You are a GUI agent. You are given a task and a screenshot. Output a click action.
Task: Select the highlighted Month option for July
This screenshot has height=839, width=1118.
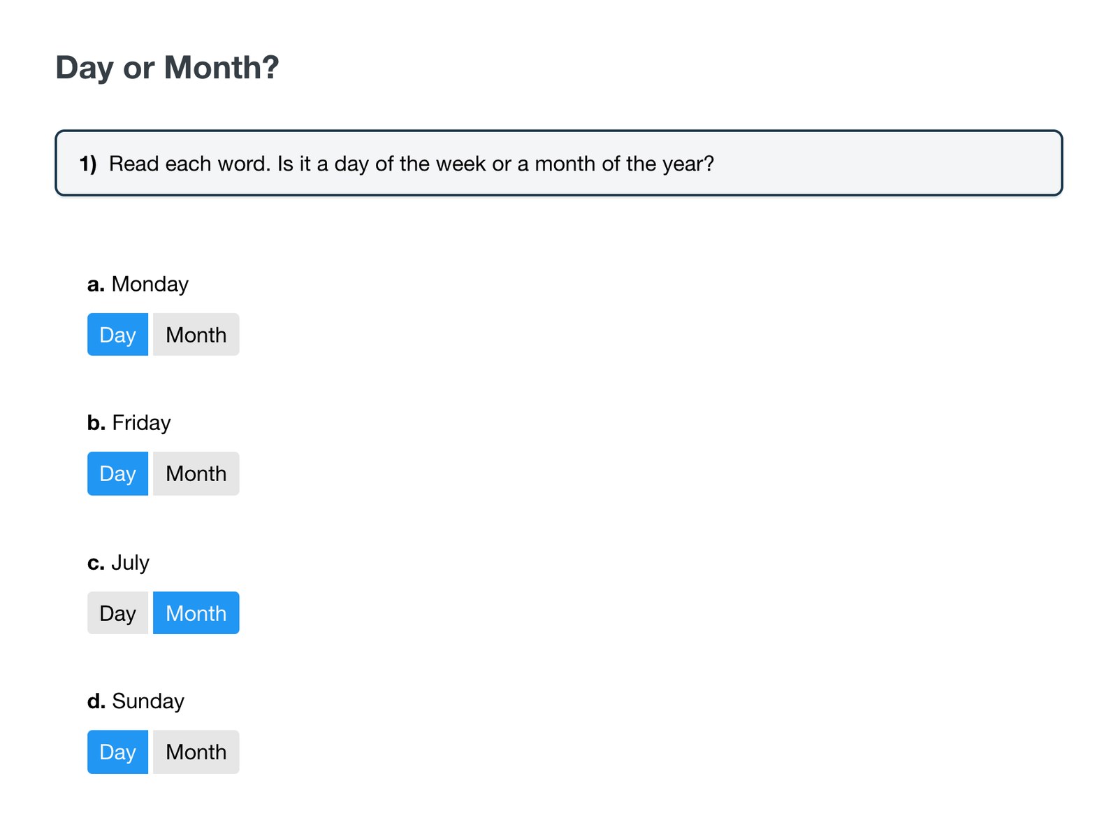click(x=196, y=613)
